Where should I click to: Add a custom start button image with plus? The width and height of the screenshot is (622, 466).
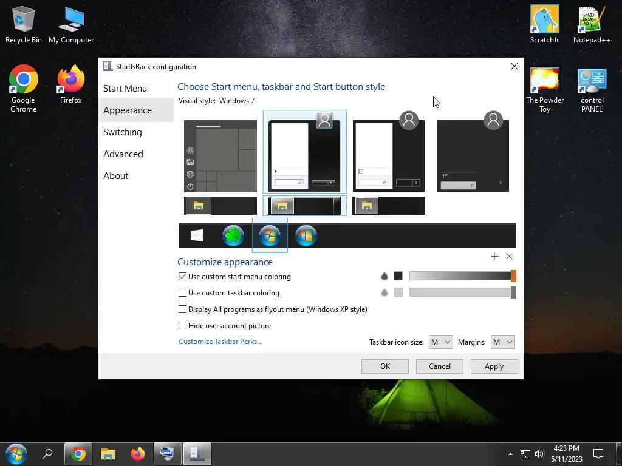coord(494,257)
